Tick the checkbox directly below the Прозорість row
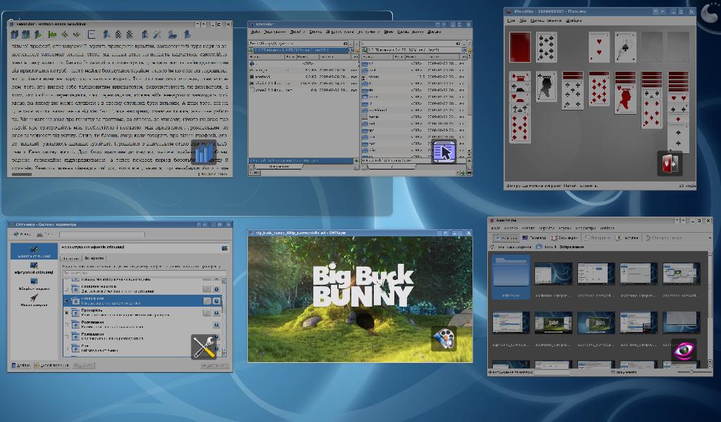The height and width of the screenshot is (422, 721). 67,325
